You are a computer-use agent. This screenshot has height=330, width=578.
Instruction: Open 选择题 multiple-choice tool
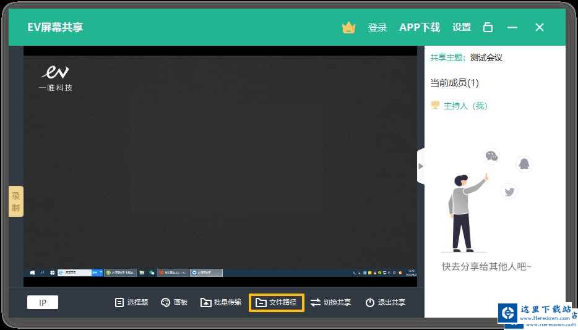click(131, 302)
